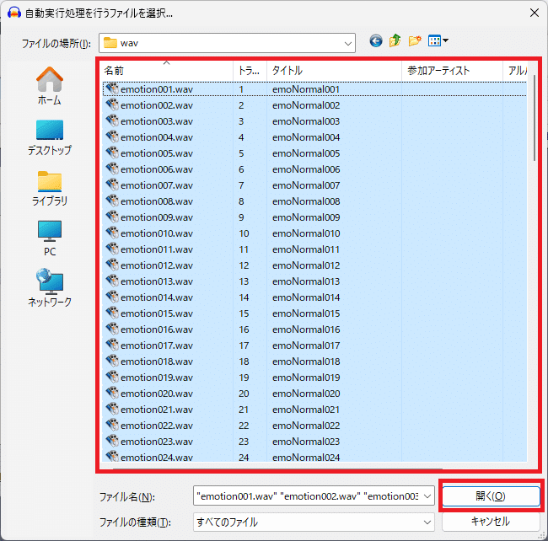Select emotion021.wav file name
This screenshot has height=541, width=548.
click(x=157, y=410)
